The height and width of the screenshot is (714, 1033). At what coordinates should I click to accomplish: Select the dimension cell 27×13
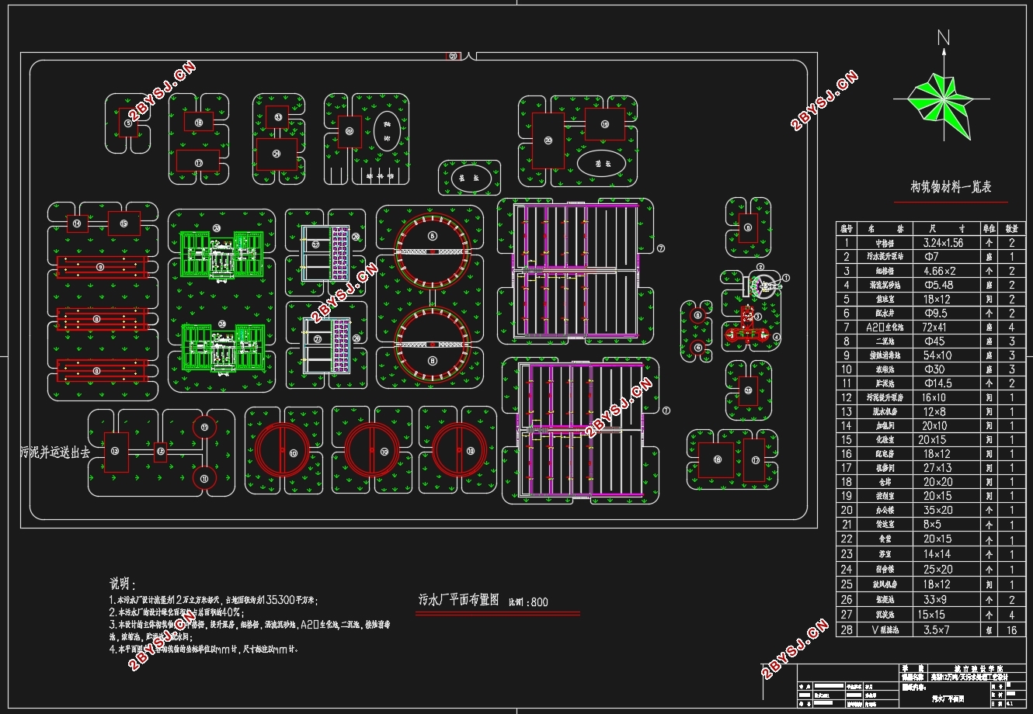[x=937, y=467]
